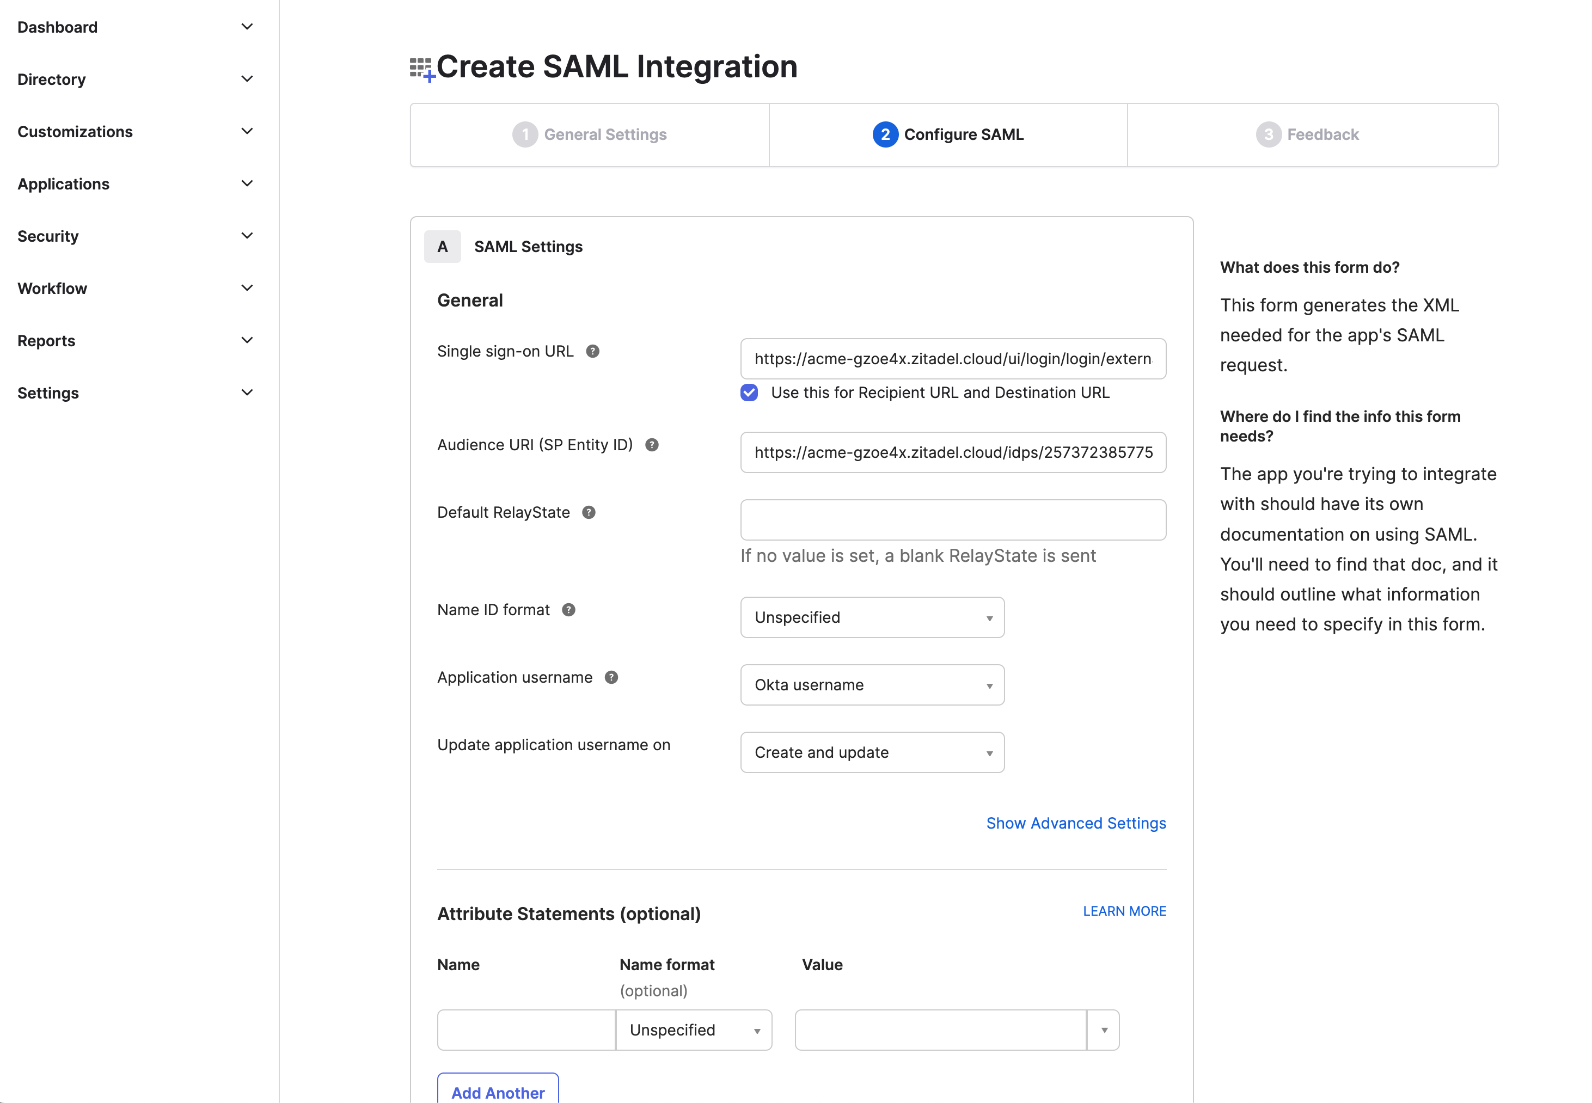Click the Application username help icon

tap(611, 677)
